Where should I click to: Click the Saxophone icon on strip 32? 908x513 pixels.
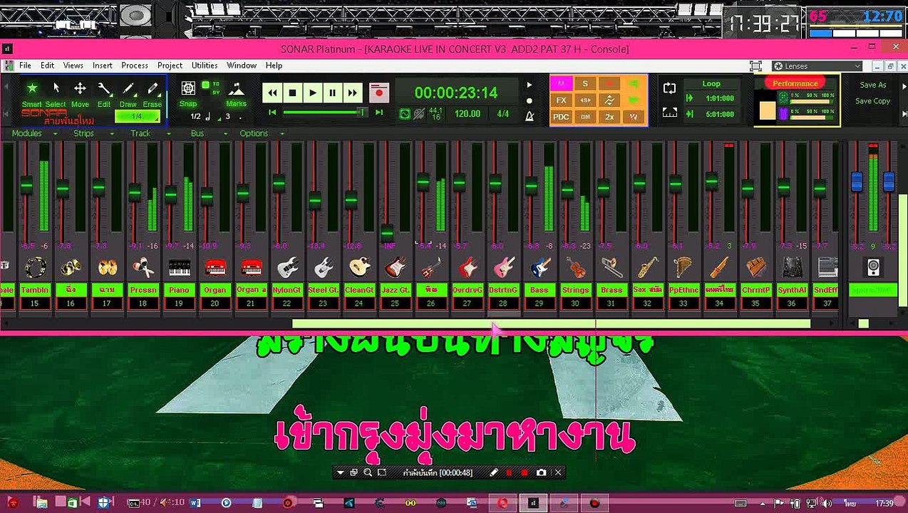tap(648, 267)
